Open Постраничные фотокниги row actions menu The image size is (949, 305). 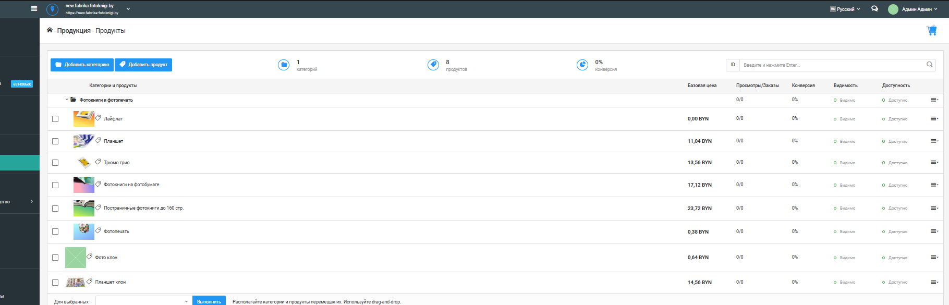tap(934, 208)
